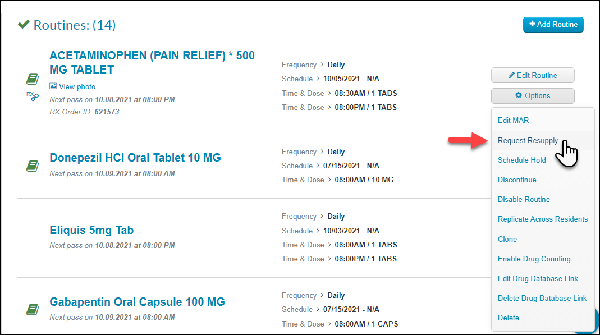The height and width of the screenshot is (335, 600).
Task: Click the green book icon beside Donepezil
Action: [33, 166]
